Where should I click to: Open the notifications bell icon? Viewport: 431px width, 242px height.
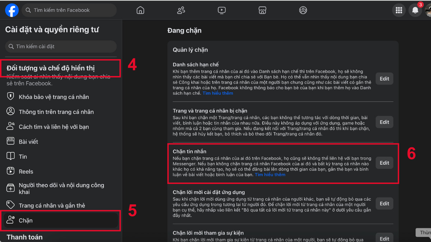415,10
